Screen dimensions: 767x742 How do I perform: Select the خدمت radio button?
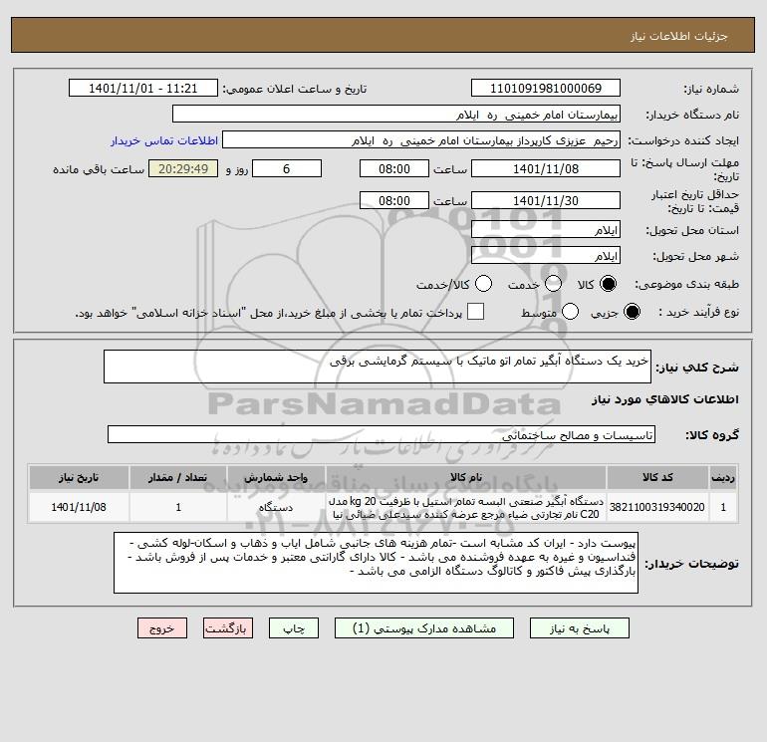click(553, 284)
